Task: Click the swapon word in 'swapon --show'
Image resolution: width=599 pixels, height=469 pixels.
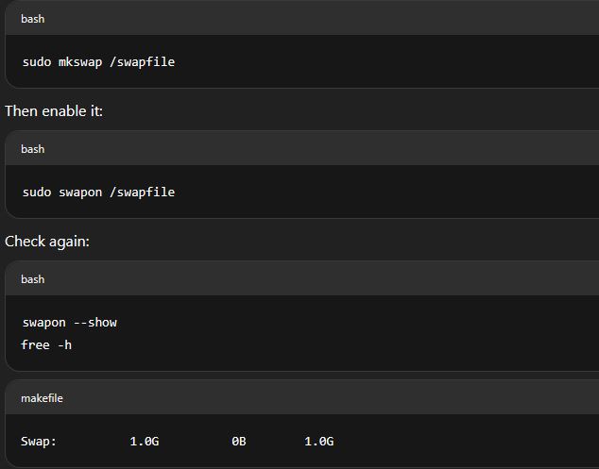Action: click(43, 323)
